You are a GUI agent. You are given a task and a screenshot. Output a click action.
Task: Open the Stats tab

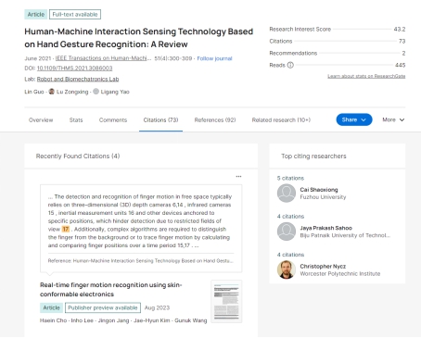76,120
